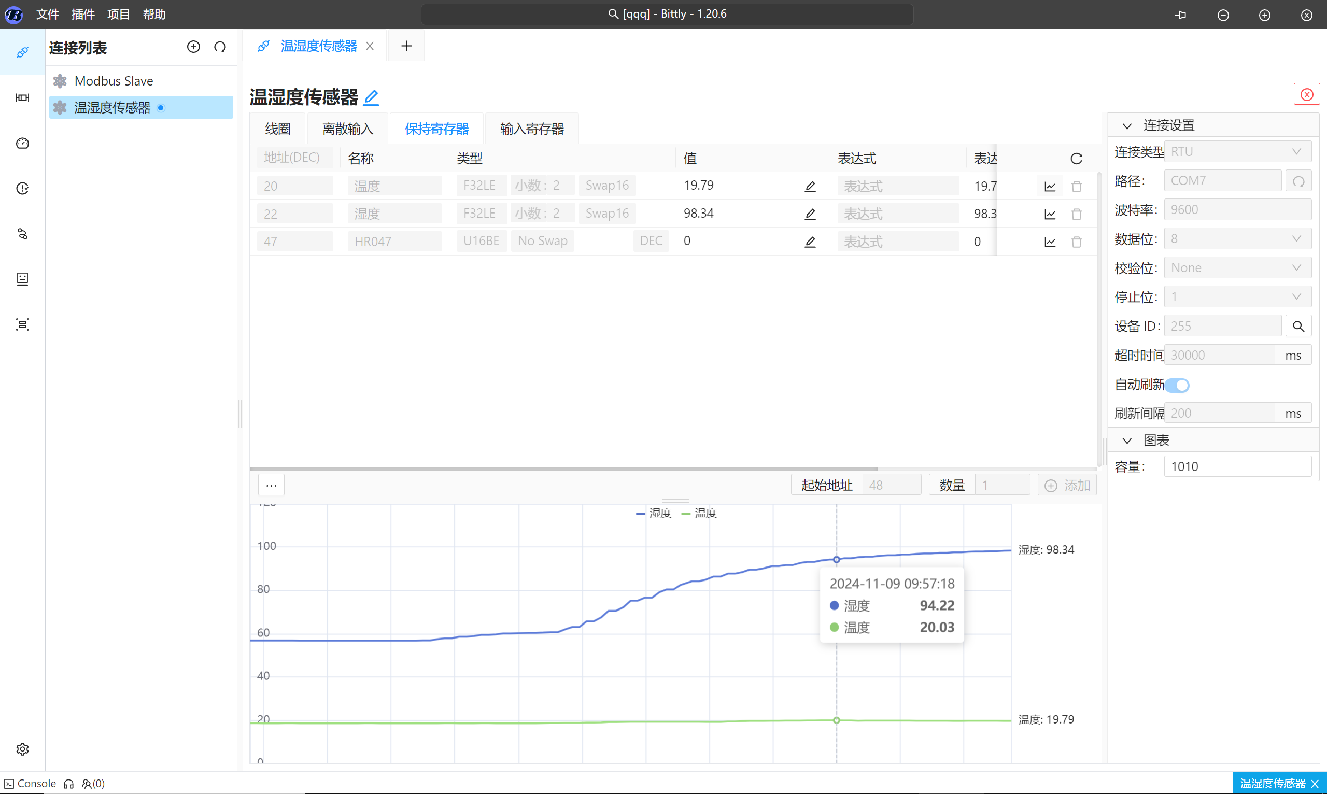Switch to the 离散输入 tab
Image resolution: width=1327 pixels, height=794 pixels.
348,129
